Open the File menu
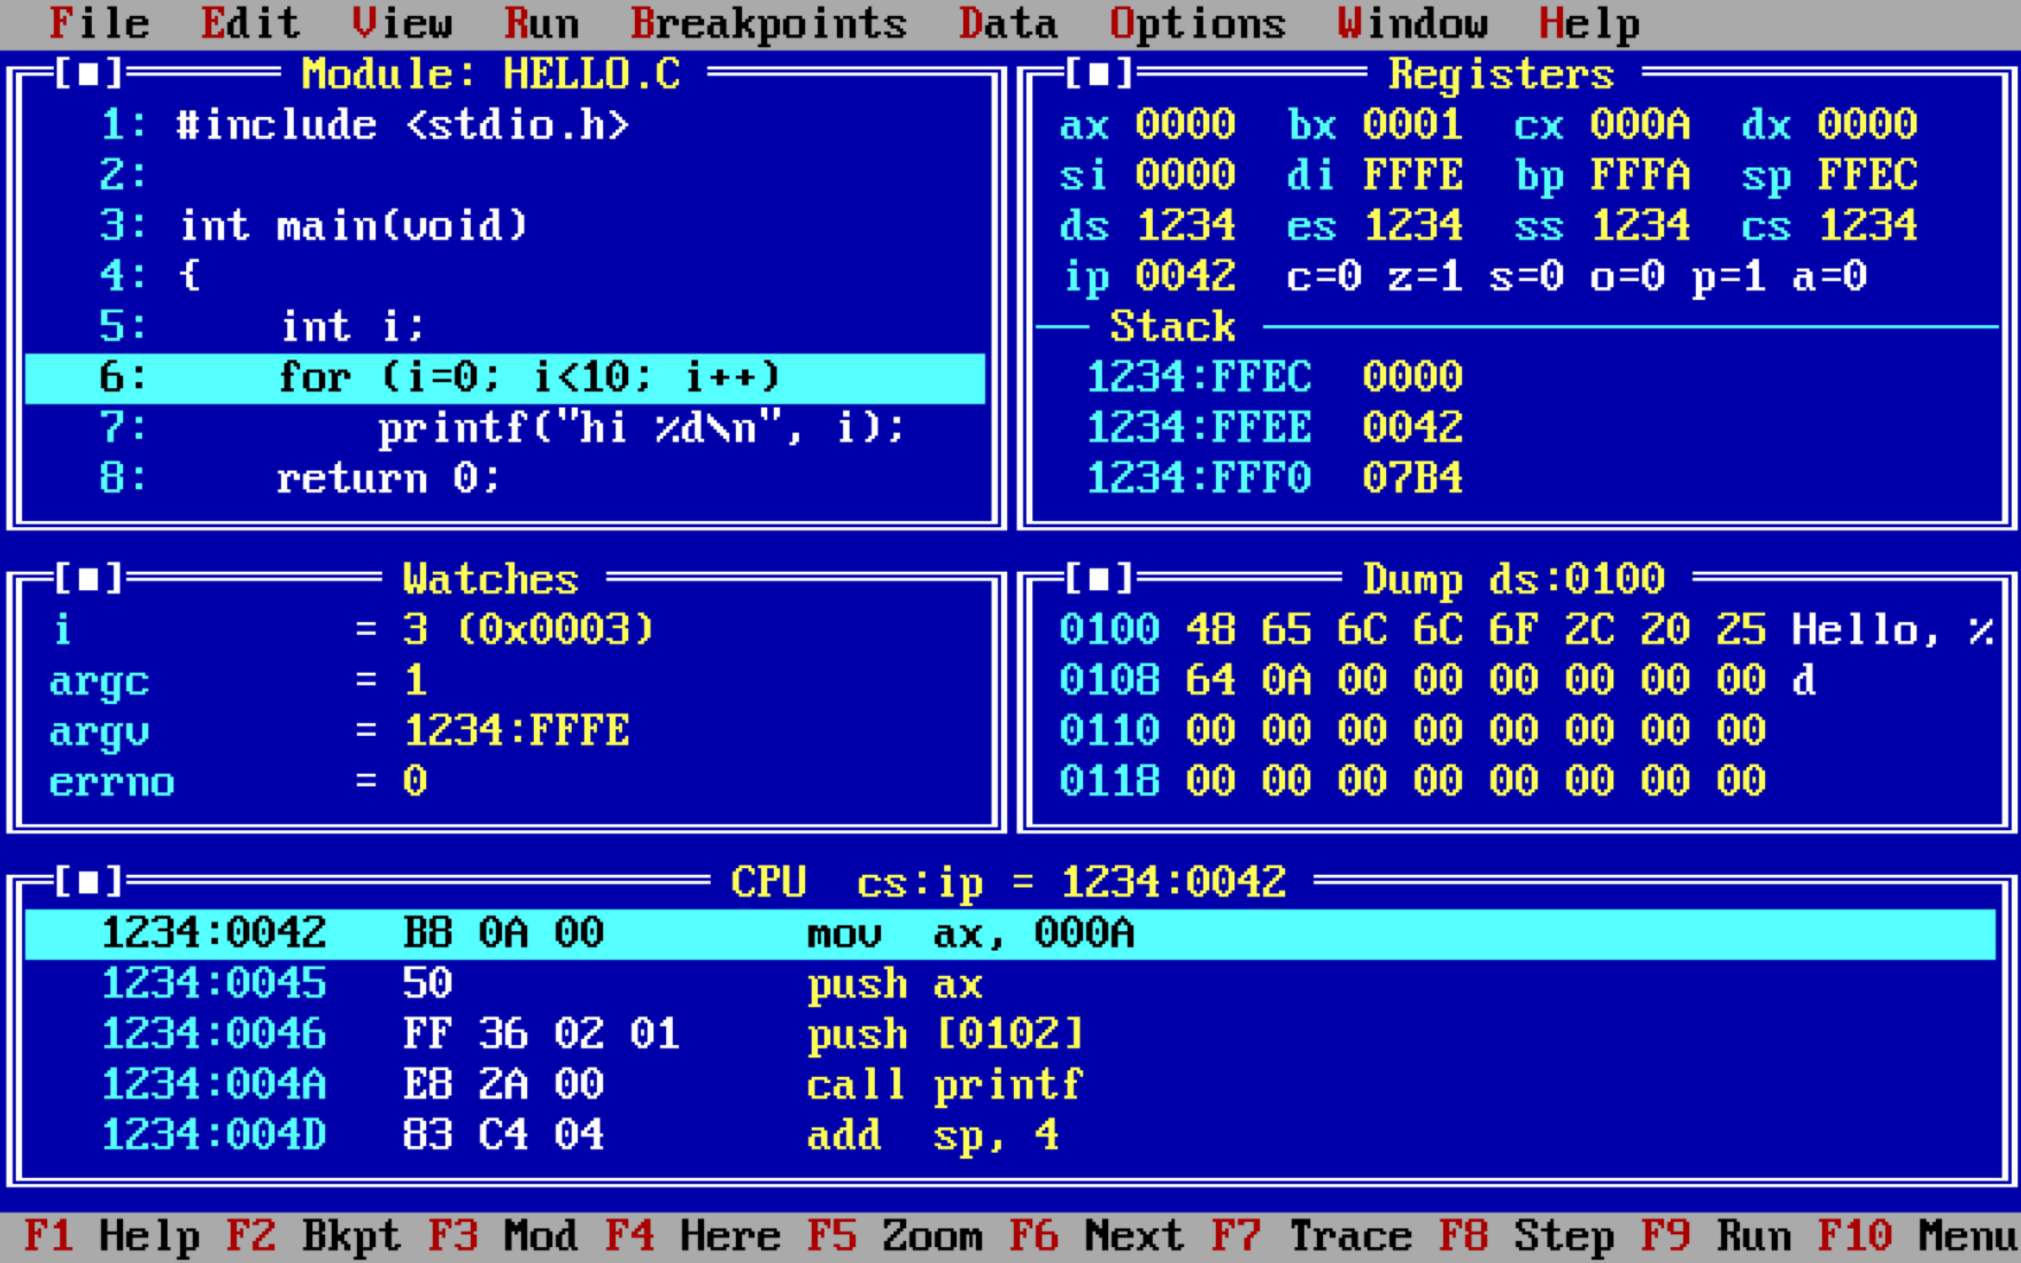The width and height of the screenshot is (2021, 1263). click(99, 24)
